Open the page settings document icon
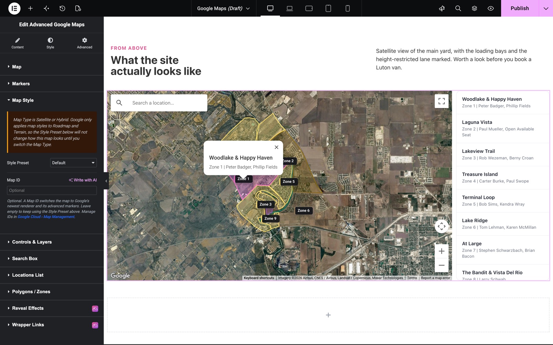Screen dimensions: 553x345 (x=78, y=8)
